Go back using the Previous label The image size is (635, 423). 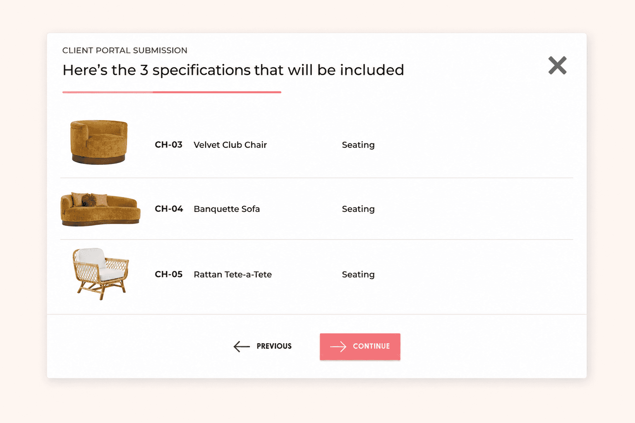pyautogui.click(x=274, y=346)
